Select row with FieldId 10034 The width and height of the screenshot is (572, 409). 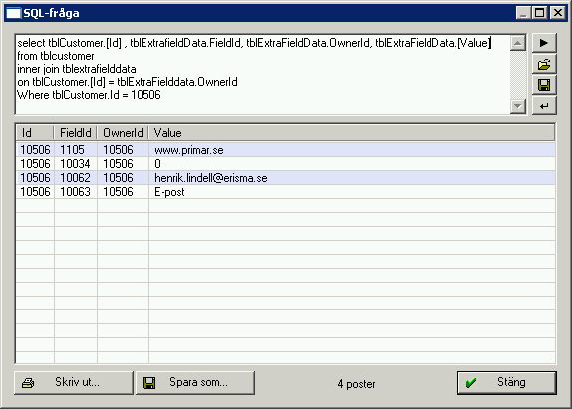(x=286, y=164)
